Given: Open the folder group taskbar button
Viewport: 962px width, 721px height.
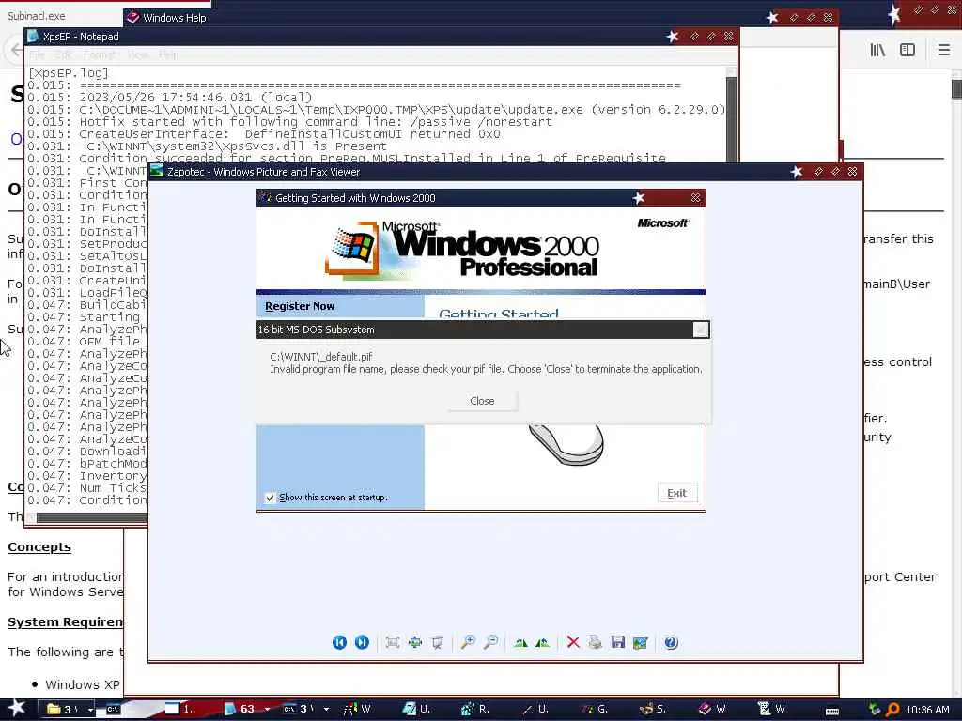Looking at the screenshot, I should click(62, 710).
